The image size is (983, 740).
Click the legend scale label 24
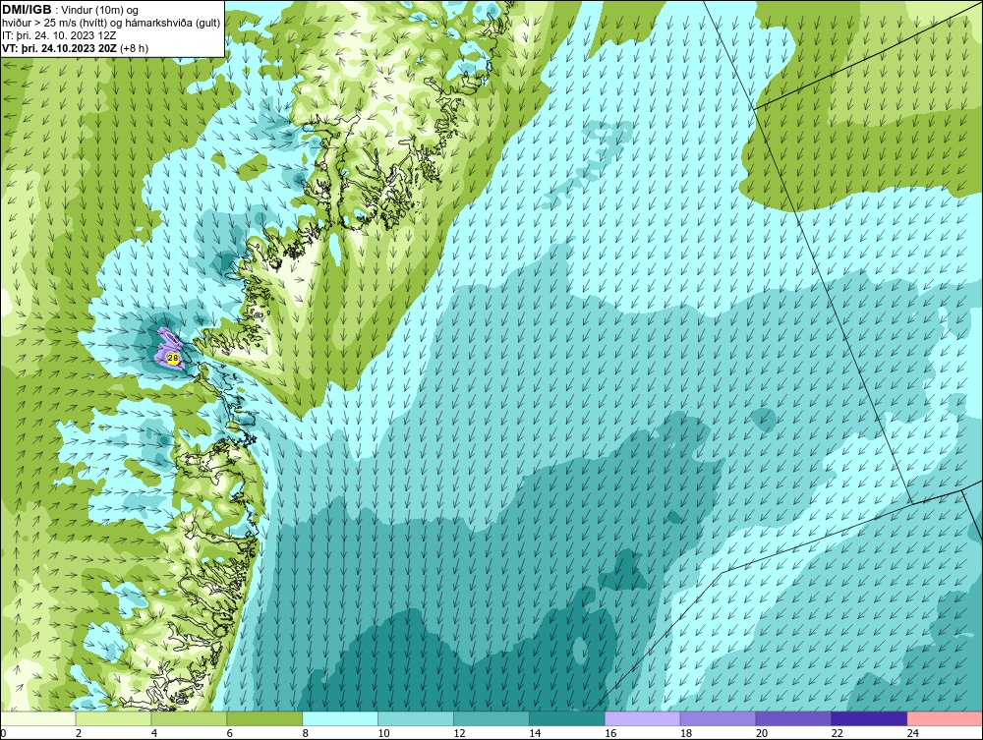(913, 733)
